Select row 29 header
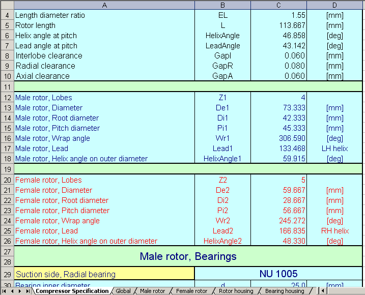This screenshot has width=365, height=295. pos(7,274)
